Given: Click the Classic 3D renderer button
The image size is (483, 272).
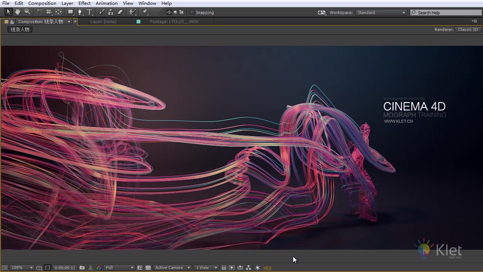Looking at the screenshot, I should (x=468, y=29).
